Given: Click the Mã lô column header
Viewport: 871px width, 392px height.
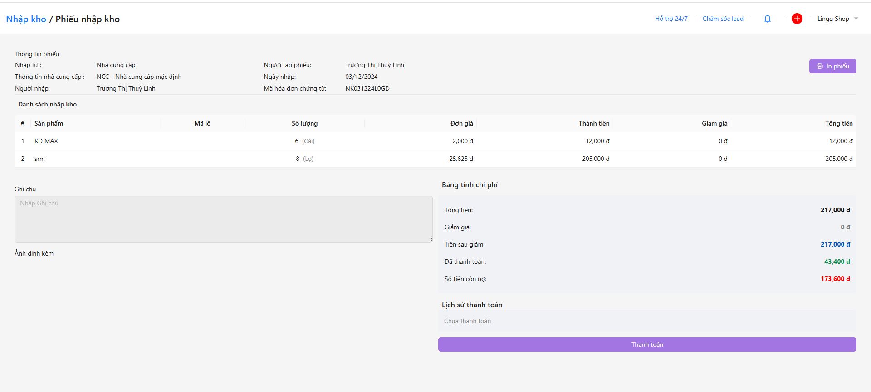Looking at the screenshot, I should pos(202,123).
